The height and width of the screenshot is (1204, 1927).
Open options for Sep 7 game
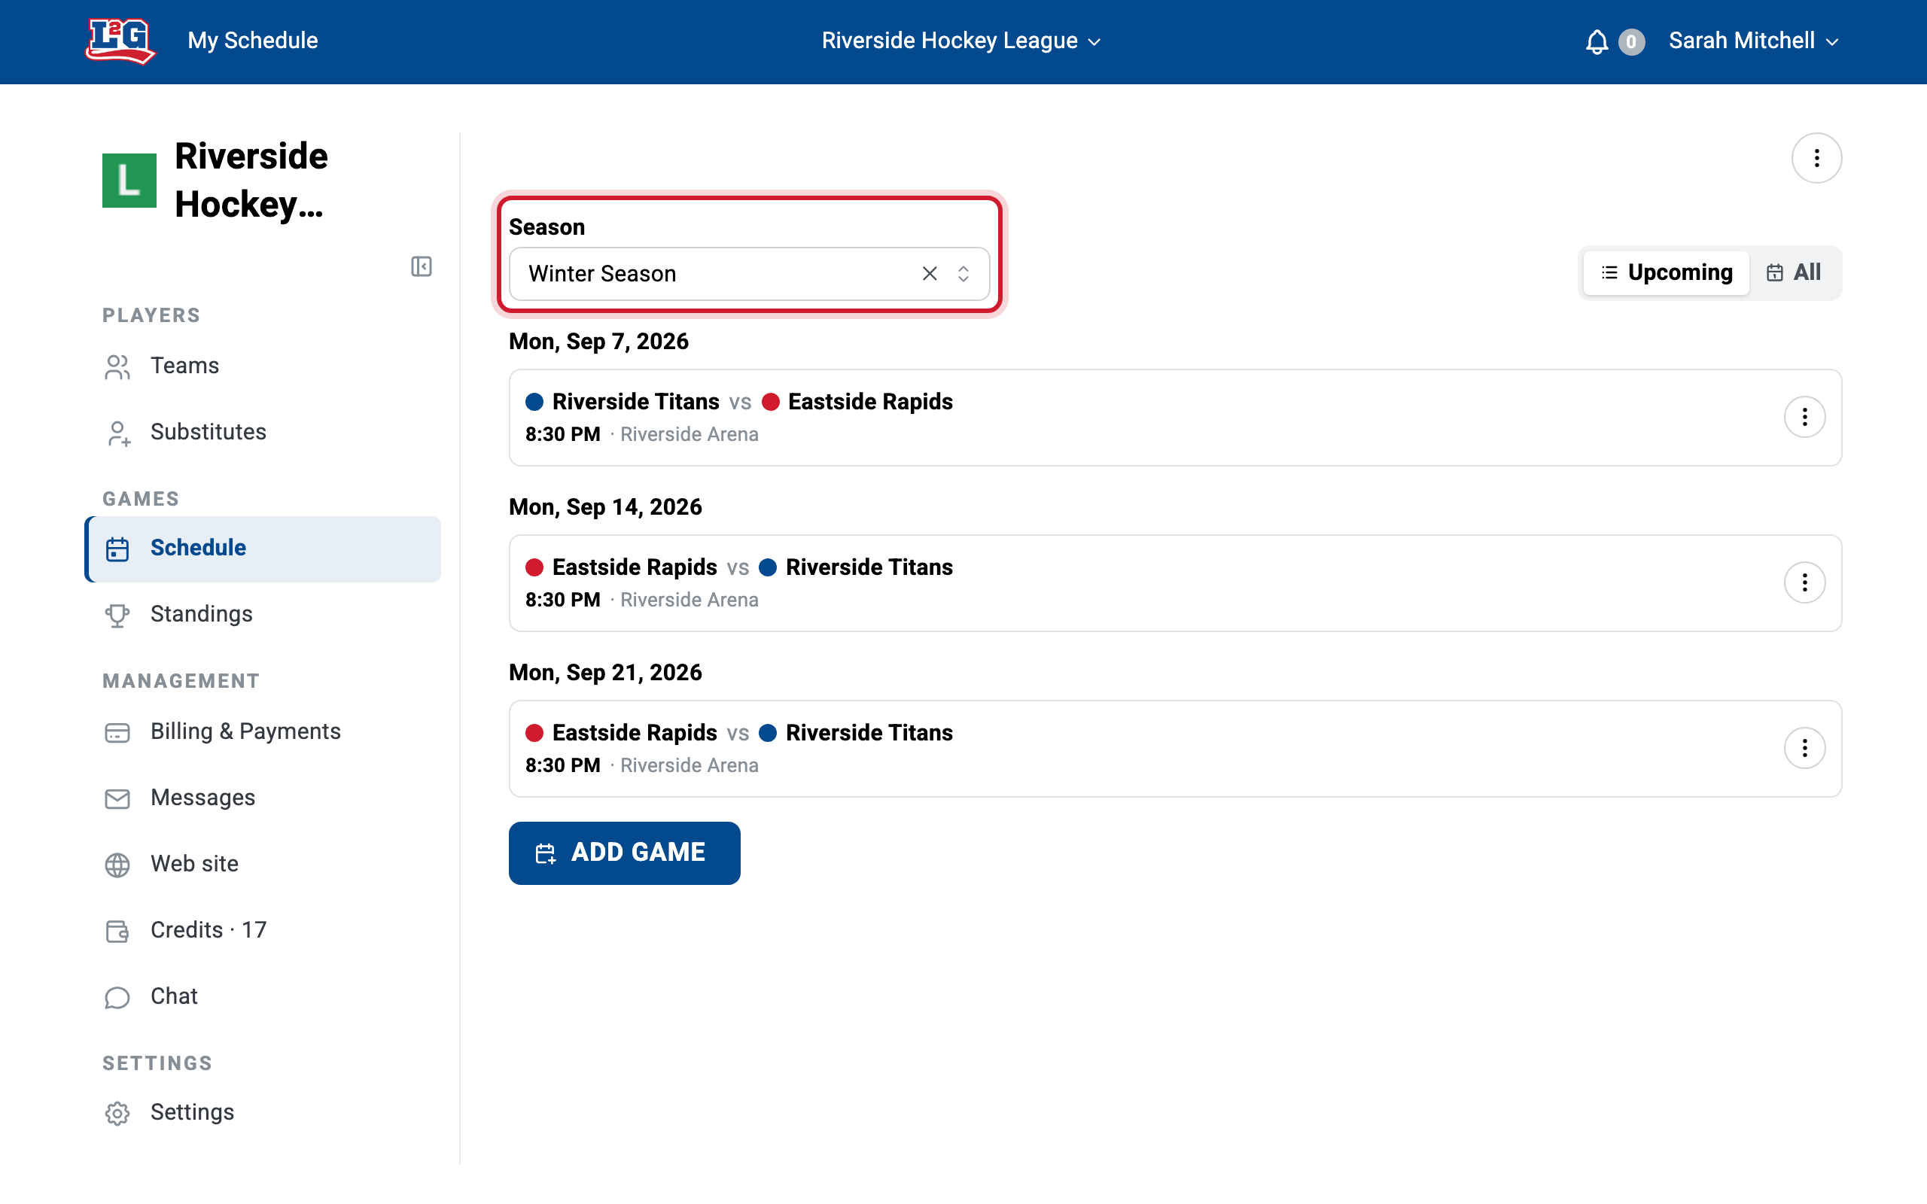(1804, 417)
